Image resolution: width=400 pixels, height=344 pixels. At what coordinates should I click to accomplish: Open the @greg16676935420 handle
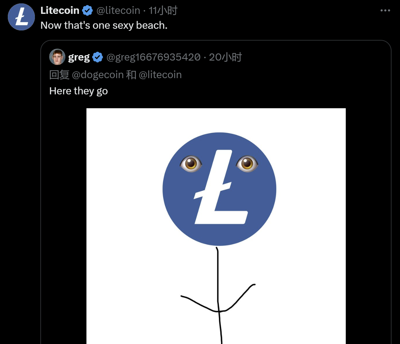click(153, 57)
